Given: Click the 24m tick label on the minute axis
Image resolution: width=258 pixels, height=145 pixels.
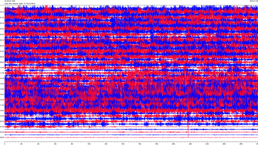Looking at the screenshot, I should [207, 144].
